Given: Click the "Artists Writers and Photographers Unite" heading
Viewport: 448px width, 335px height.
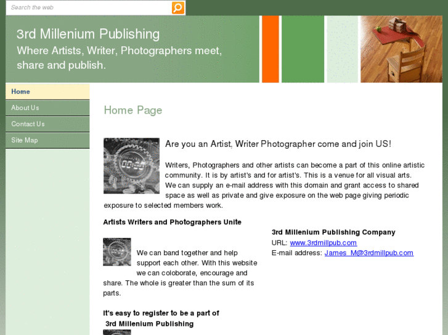Looking at the screenshot, I should [x=173, y=222].
